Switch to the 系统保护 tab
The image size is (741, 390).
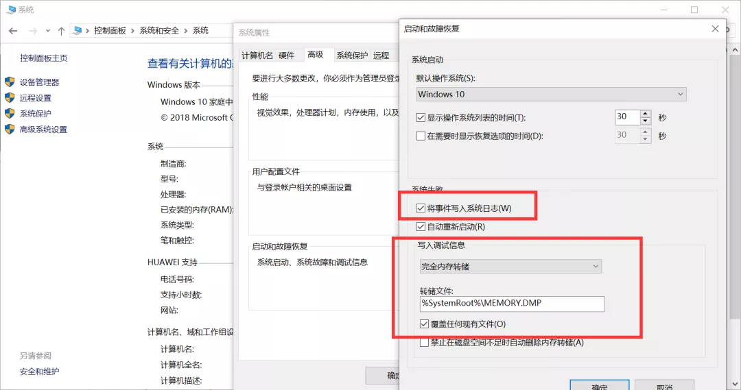click(x=352, y=56)
